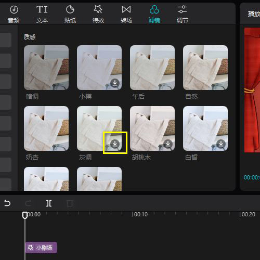Open the 贴纸 stickers tab
260x260 pixels.
pyautogui.click(x=70, y=14)
